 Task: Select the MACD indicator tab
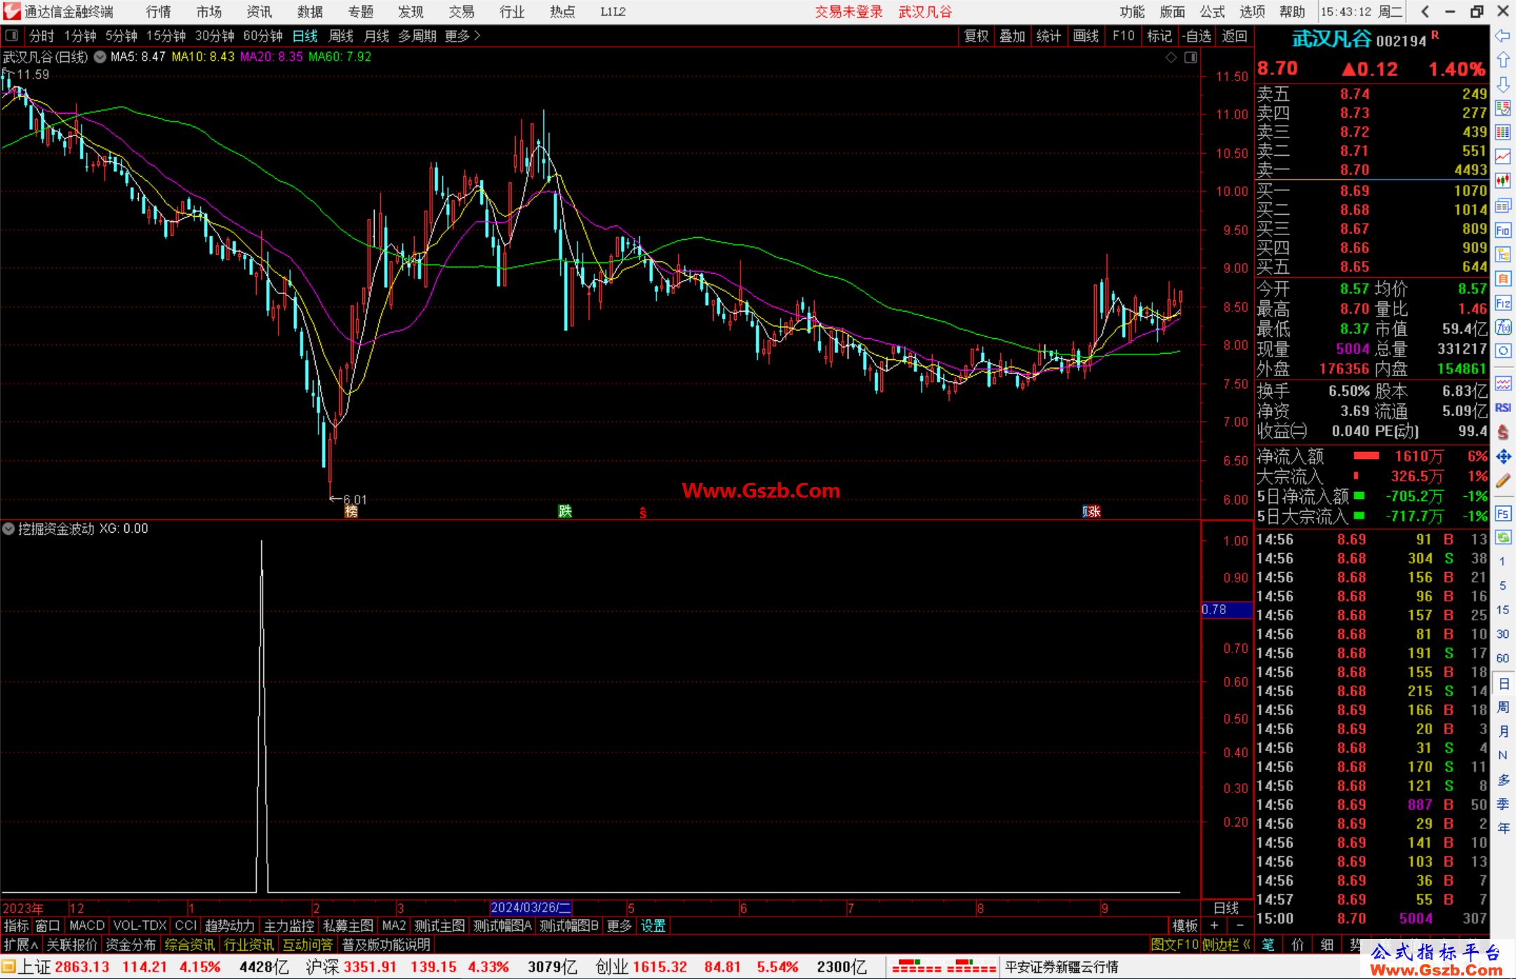[x=87, y=926]
